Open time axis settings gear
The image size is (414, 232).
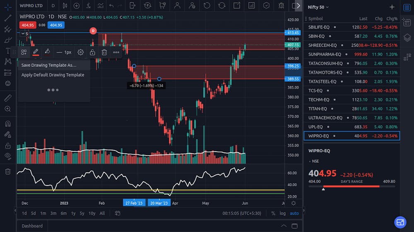[x=294, y=203]
